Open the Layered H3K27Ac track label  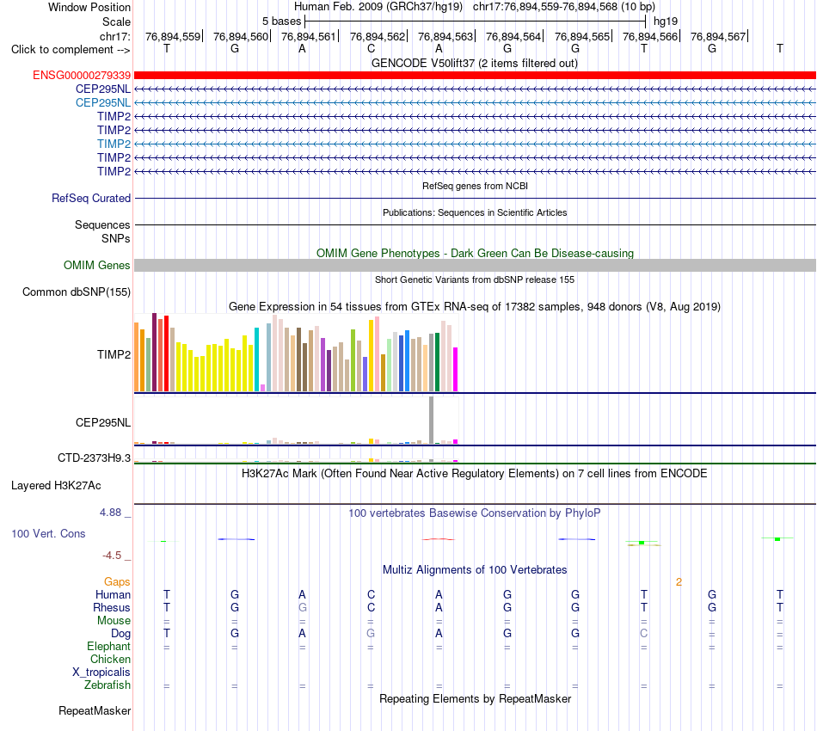[x=56, y=486]
